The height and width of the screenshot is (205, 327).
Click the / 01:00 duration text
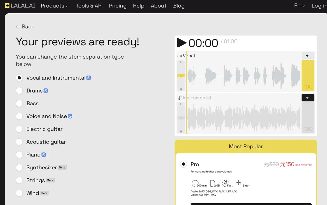[229, 42]
